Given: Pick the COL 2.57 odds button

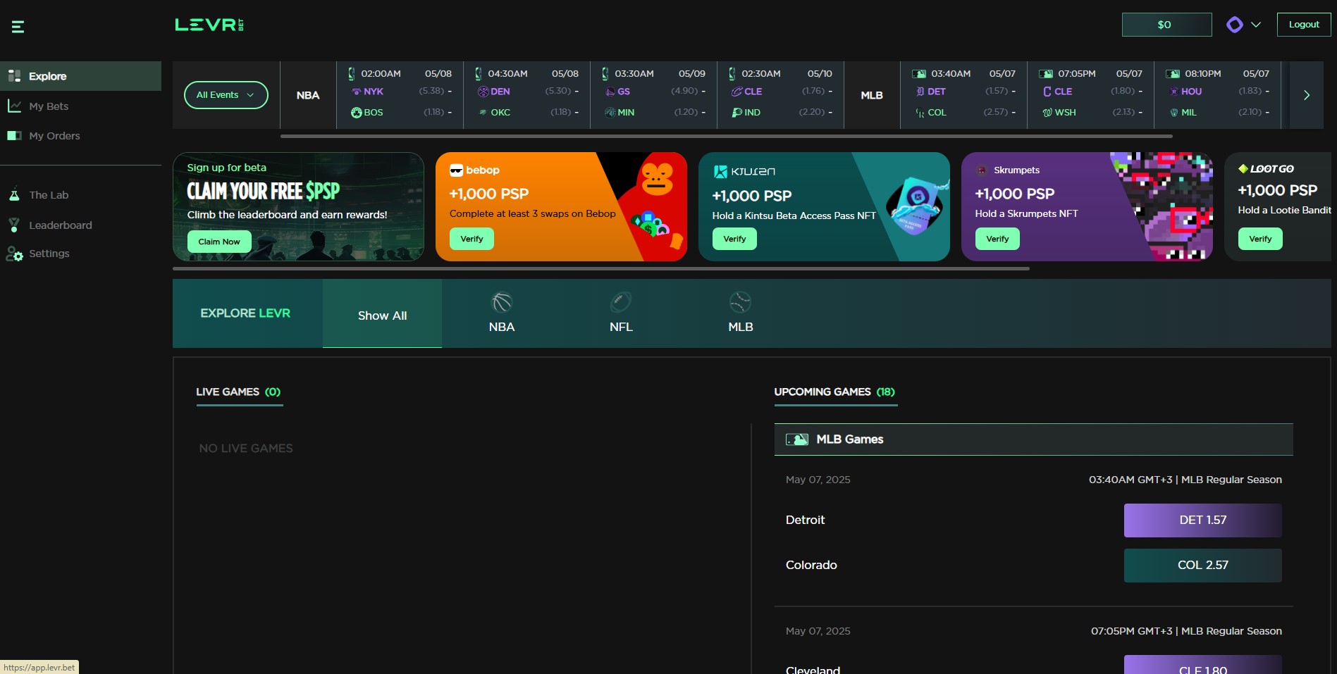Looking at the screenshot, I should point(1202,566).
